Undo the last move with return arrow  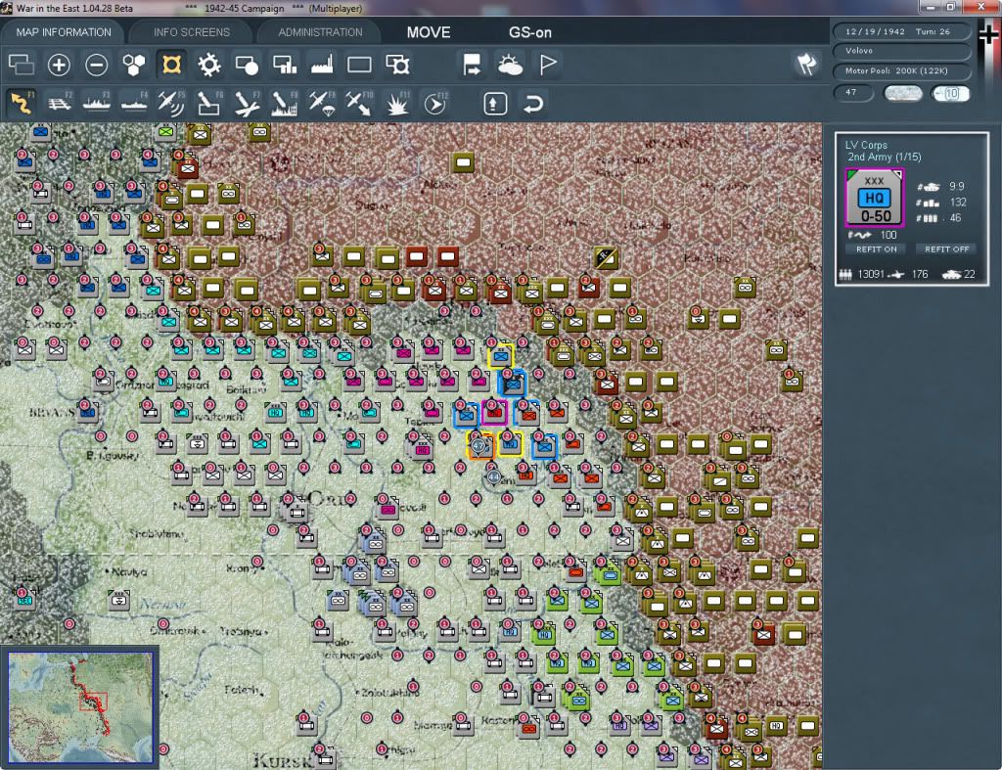tap(532, 103)
